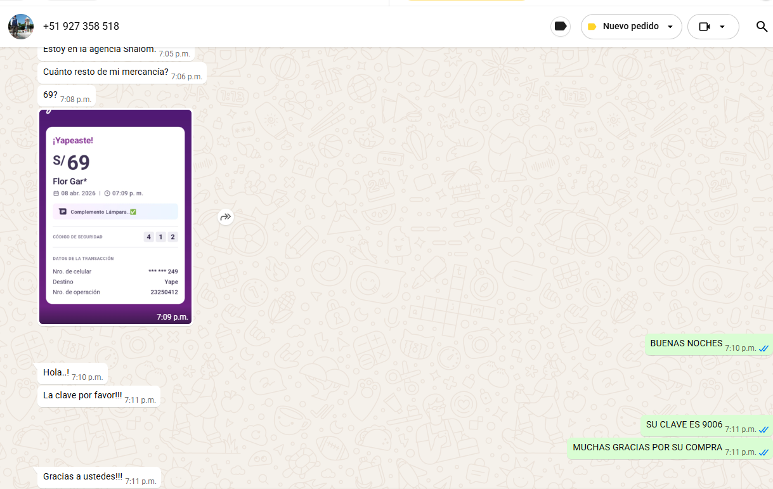Image resolution: width=773 pixels, height=489 pixels.
Task: Click the contact profile picture
Action: 21,27
